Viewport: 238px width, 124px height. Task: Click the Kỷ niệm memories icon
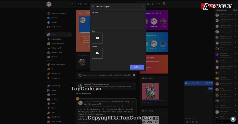(x=49, y=57)
